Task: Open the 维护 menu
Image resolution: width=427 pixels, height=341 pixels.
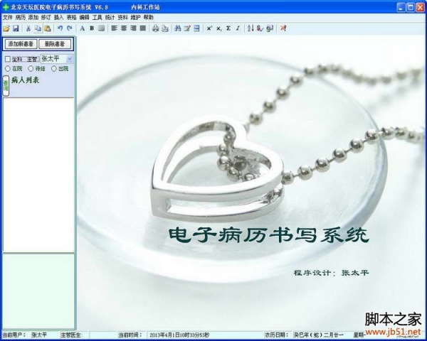Action: point(136,17)
